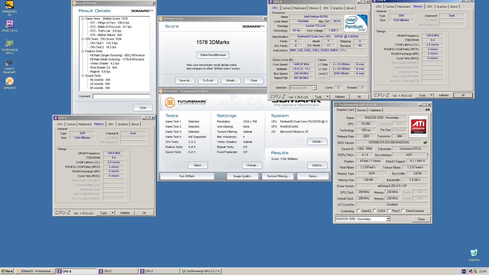489x275 pixels.
Task: Open Texture Filtering dialog
Action: [x=278, y=176]
